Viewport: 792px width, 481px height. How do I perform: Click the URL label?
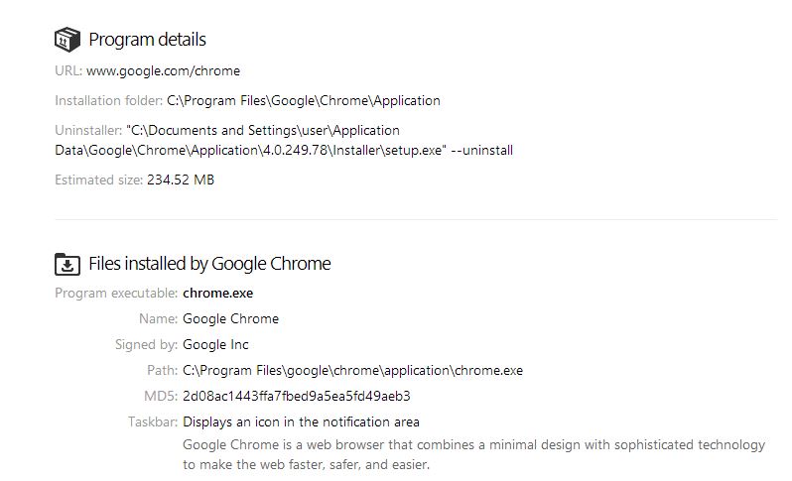(x=68, y=70)
